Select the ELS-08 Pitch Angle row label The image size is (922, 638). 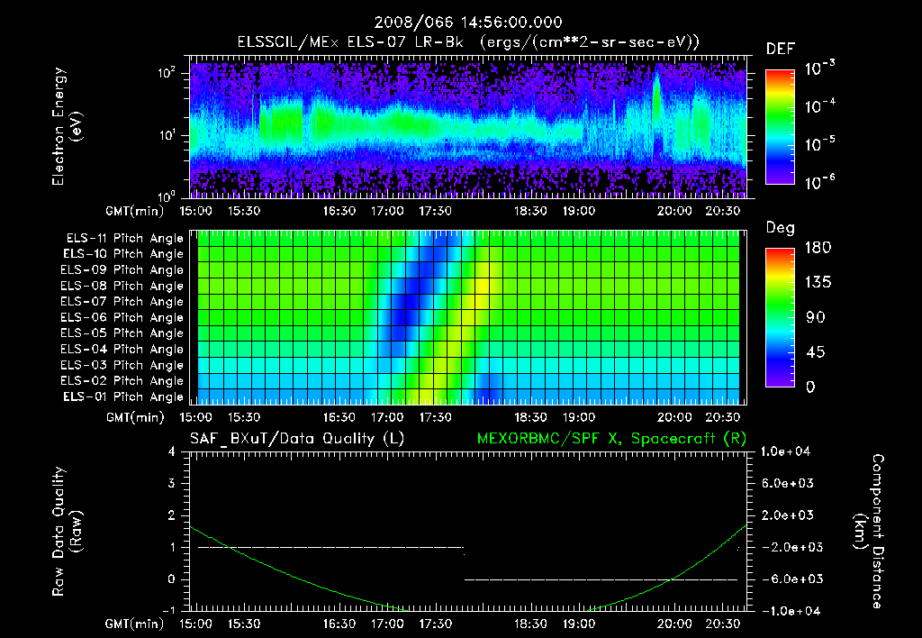click(x=122, y=286)
